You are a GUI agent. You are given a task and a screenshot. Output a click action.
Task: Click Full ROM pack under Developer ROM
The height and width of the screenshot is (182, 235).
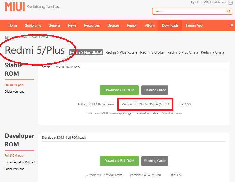15,156
